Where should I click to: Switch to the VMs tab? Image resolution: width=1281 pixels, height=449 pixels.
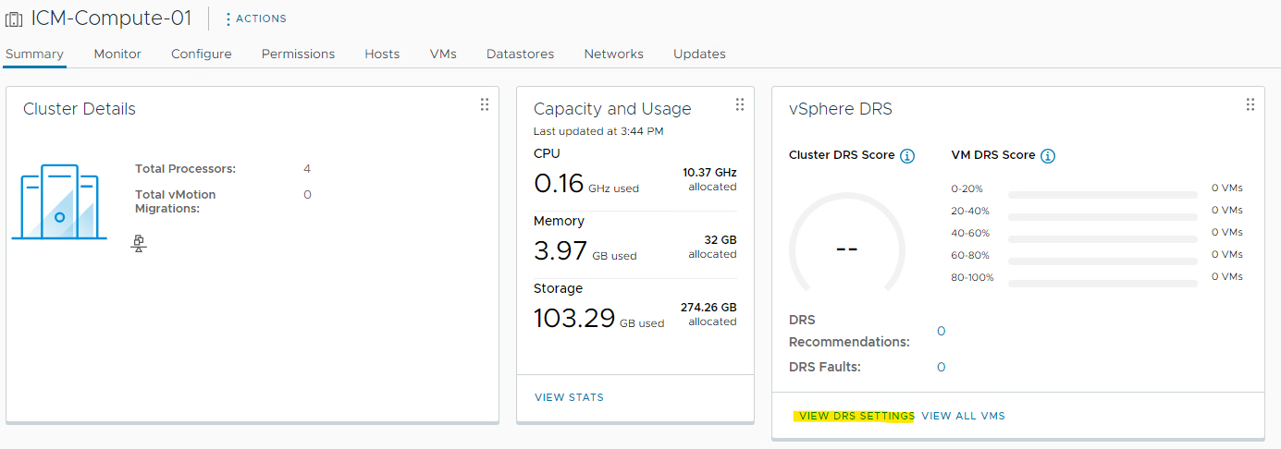[x=443, y=54]
